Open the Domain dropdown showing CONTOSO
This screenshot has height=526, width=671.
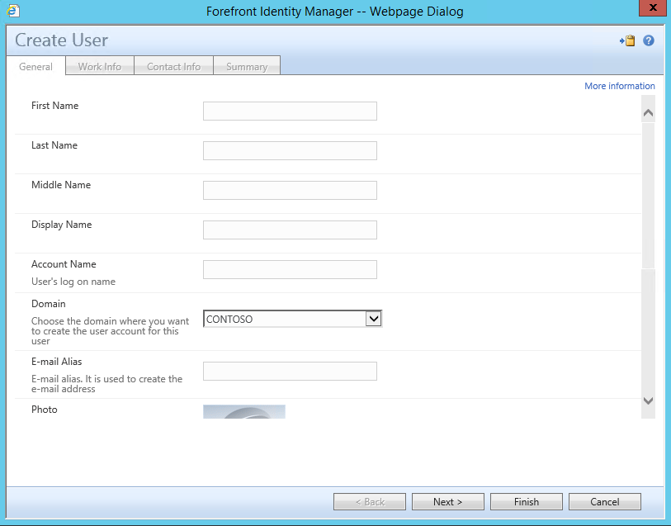point(292,319)
